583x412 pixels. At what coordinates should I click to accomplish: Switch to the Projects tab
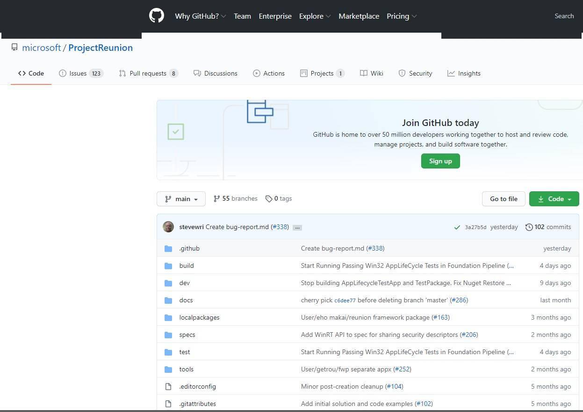tap(323, 73)
